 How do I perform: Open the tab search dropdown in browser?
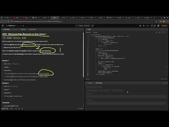pyautogui.click(x=1, y=18)
